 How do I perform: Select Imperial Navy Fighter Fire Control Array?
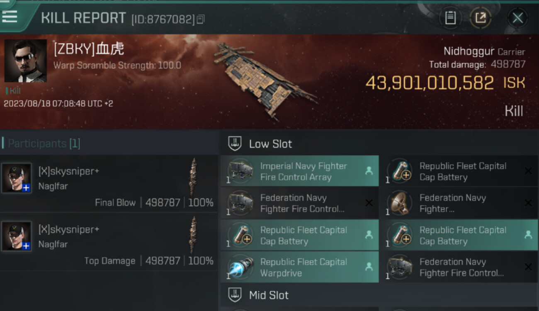tap(303, 171)
